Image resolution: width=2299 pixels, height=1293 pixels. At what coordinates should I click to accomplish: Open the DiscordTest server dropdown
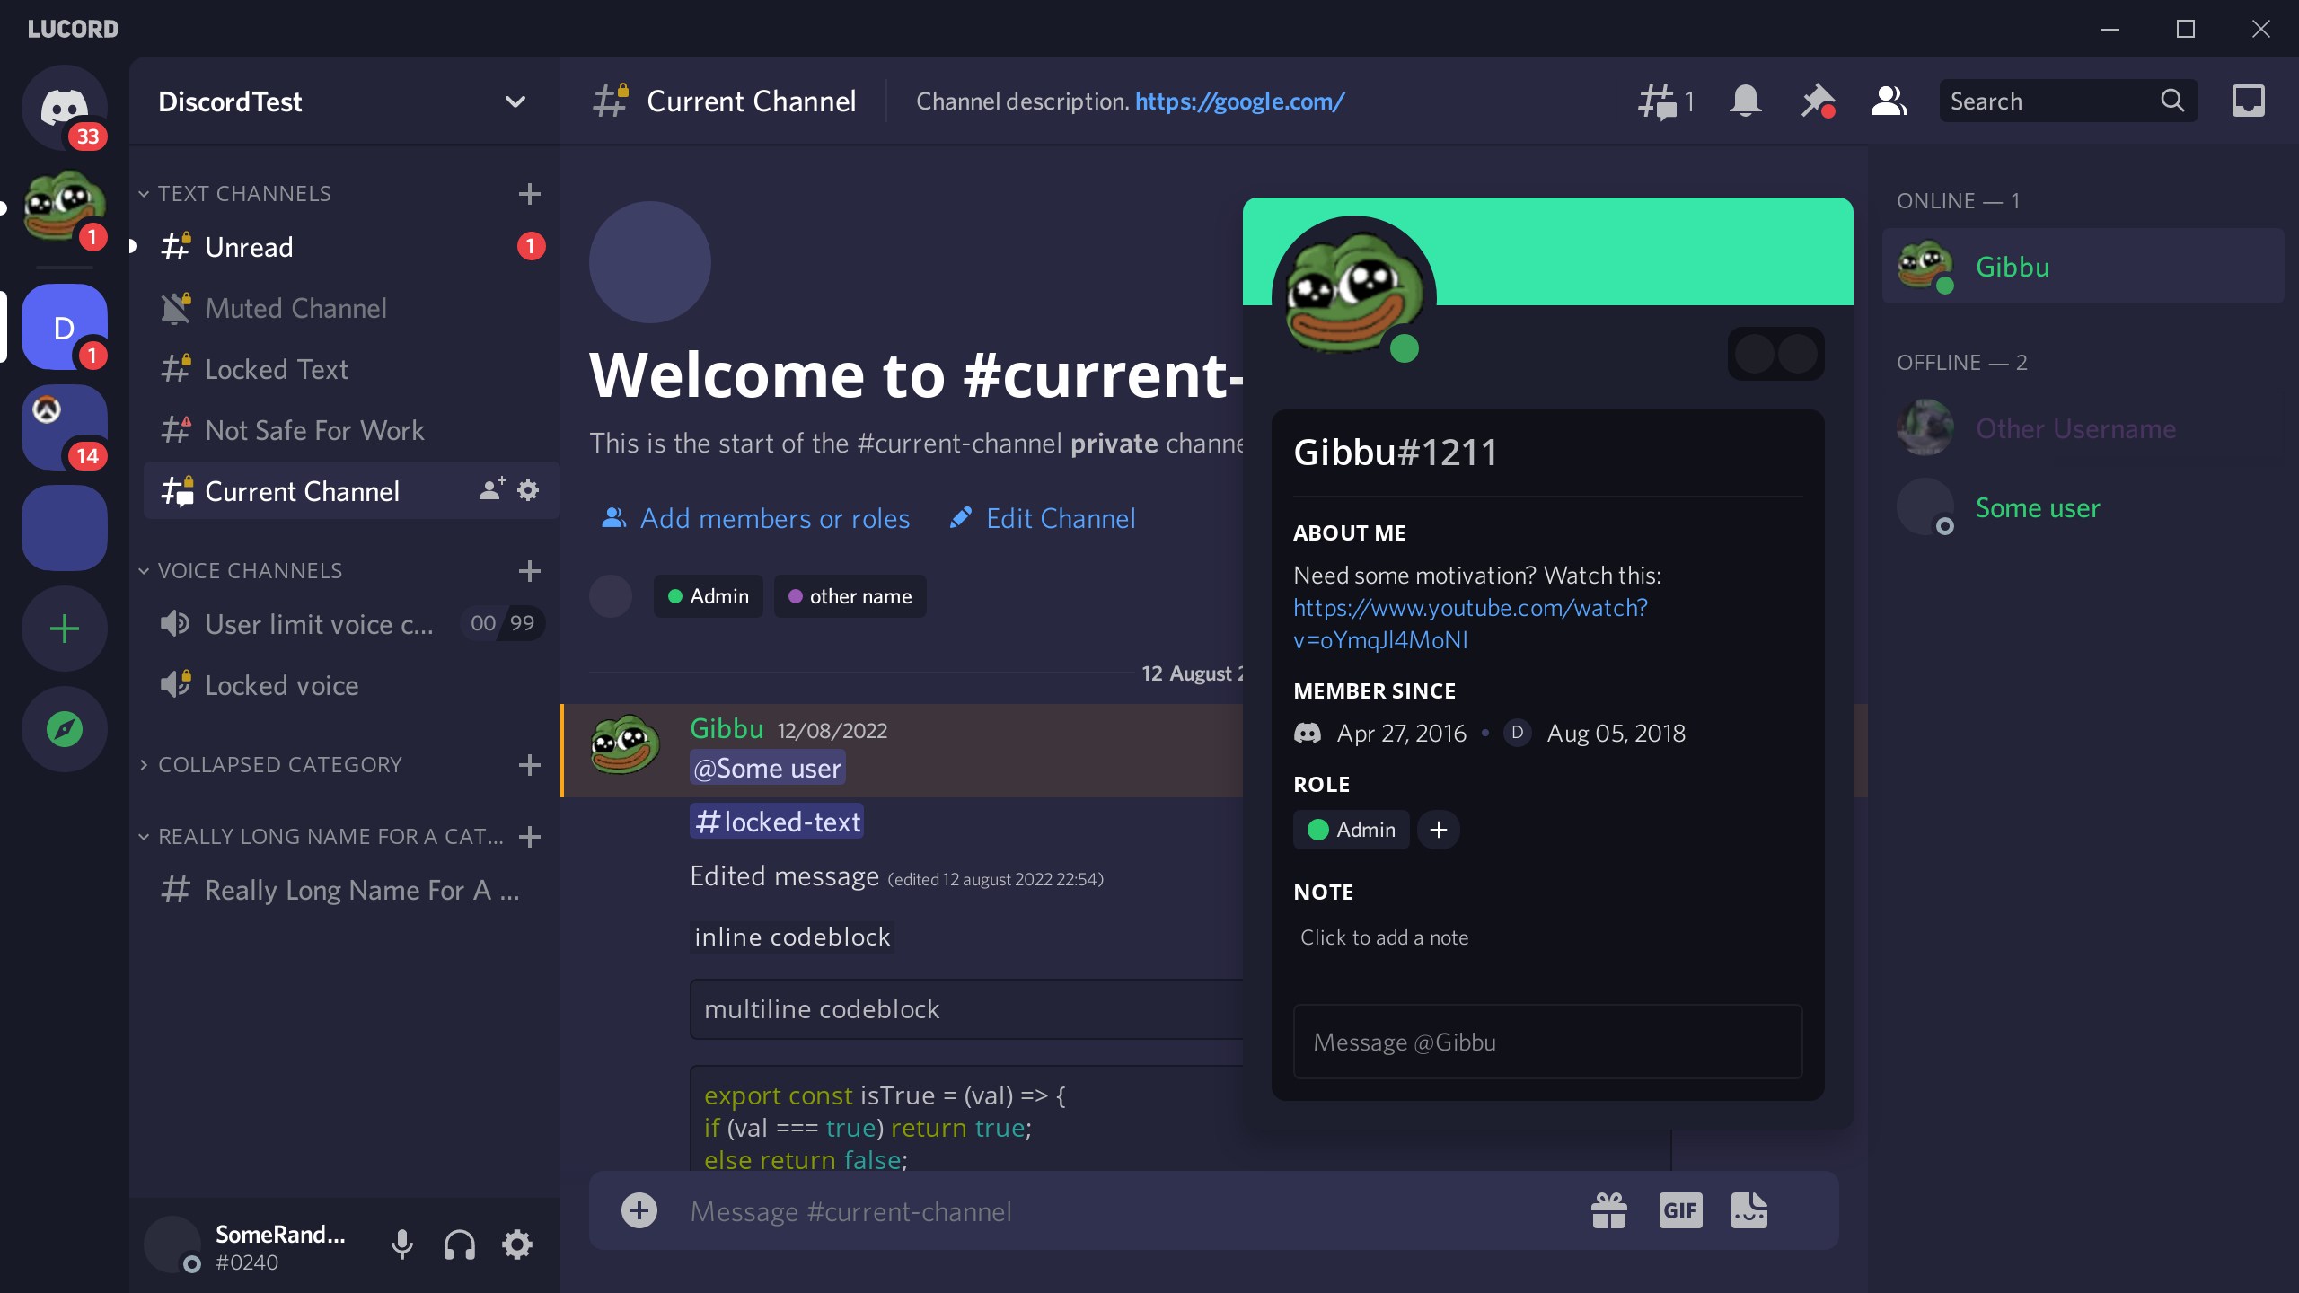tap(515, 101)
